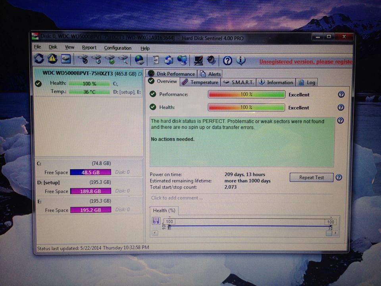This screenshot has width=381, height=286.
Task: Open the report document toolbar icon
Action: (x=156, y=60)
